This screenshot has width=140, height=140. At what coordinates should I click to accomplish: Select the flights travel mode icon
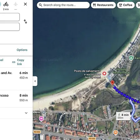pyautogui.click(x=16, y=4)
